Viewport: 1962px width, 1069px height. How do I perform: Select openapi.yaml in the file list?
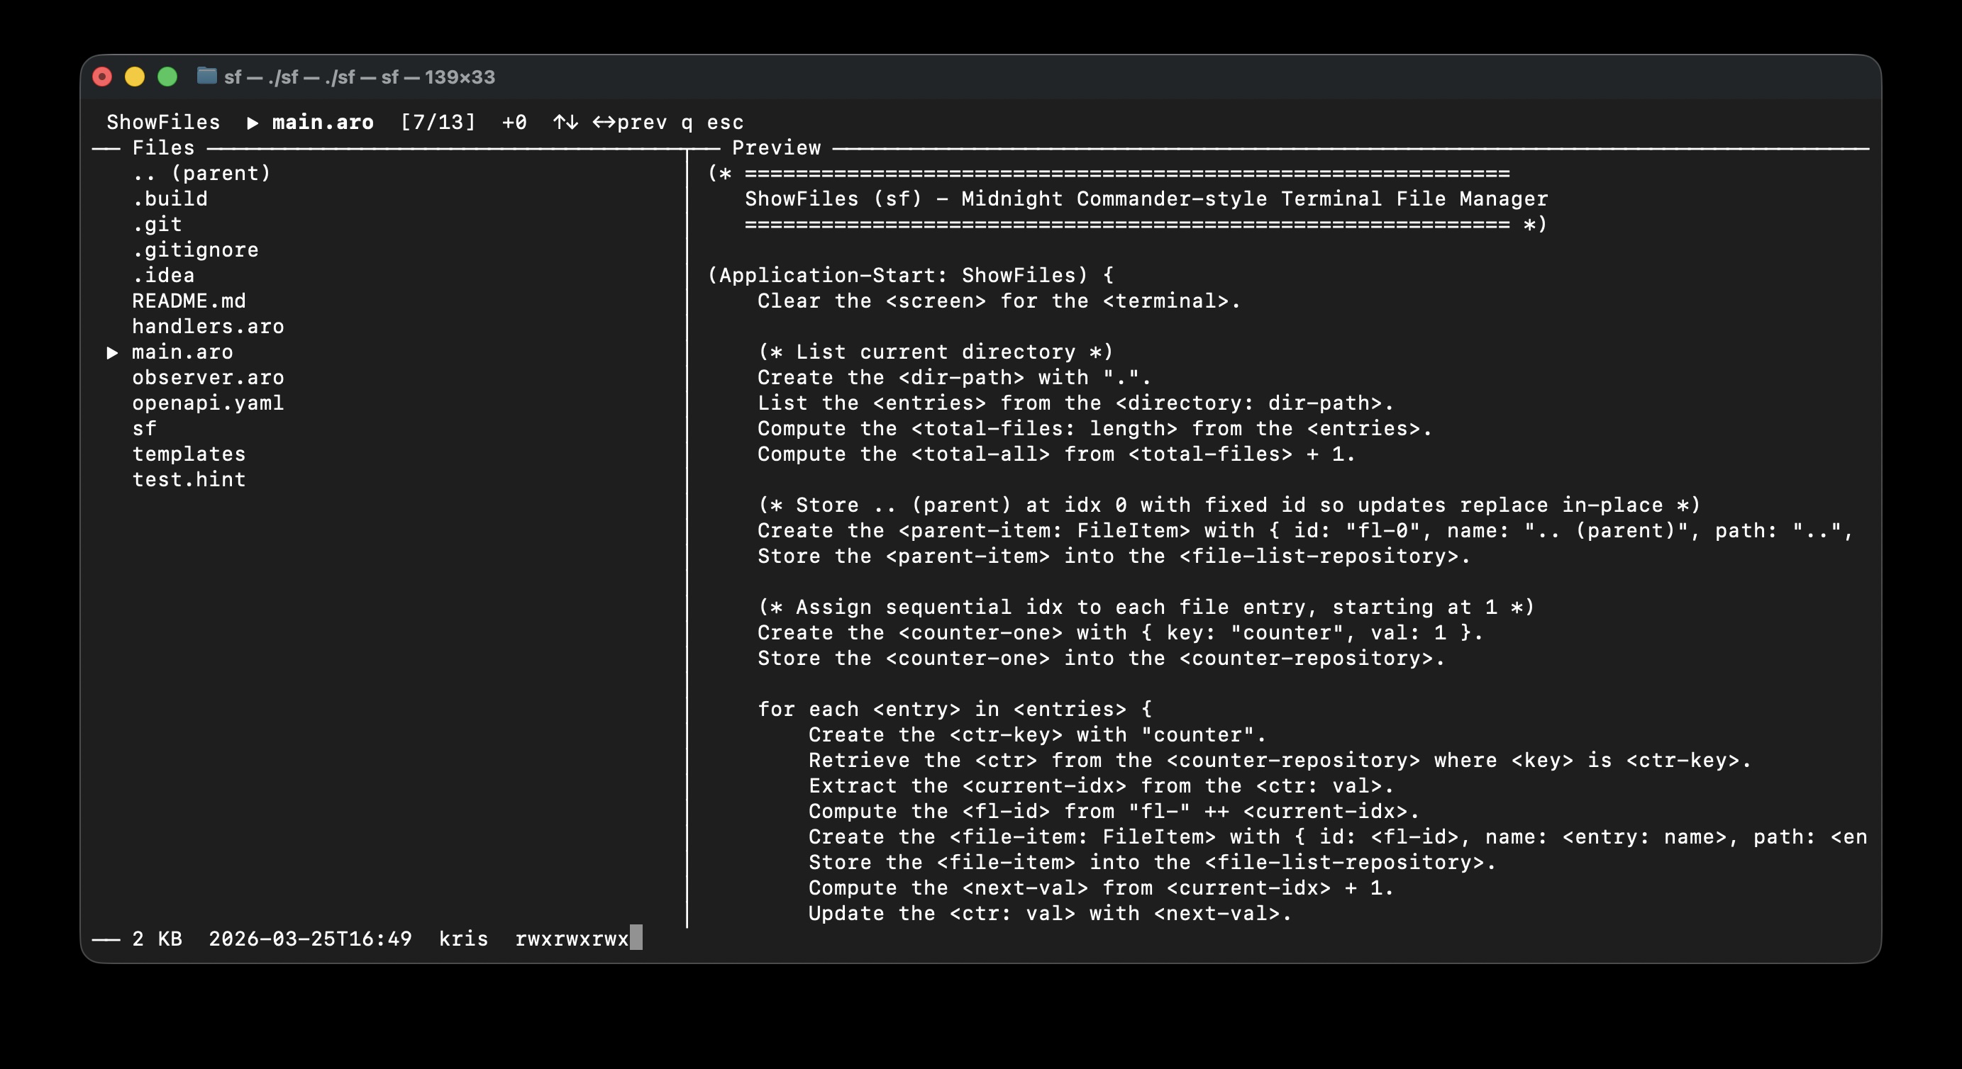208,403
